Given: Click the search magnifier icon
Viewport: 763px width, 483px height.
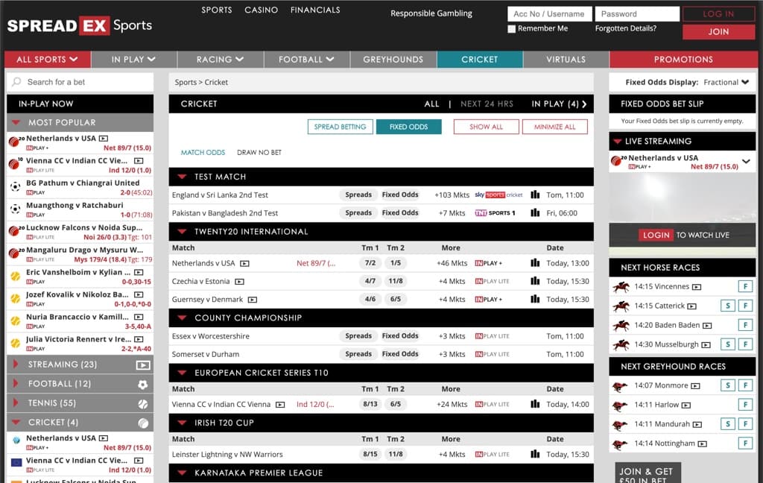Looking at the screenshot, I should 16,82.
